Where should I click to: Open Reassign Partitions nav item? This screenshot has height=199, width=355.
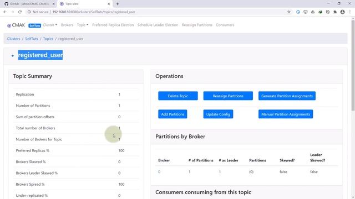pos(197,25)
